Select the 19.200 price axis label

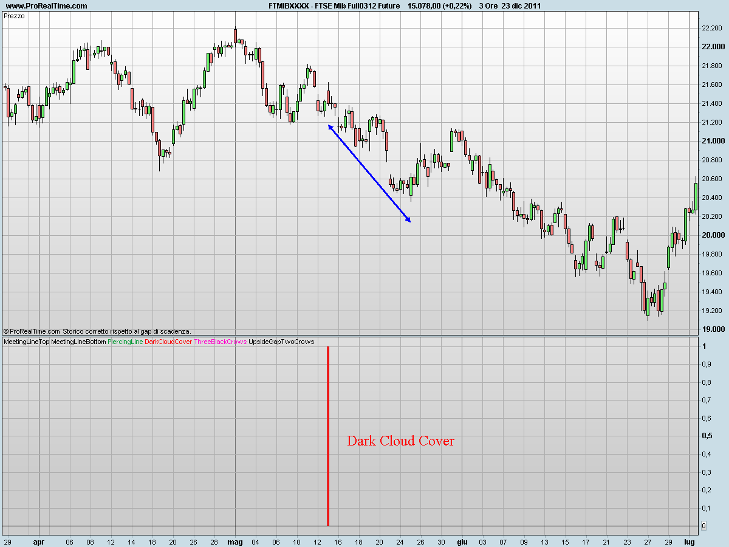[x=712, y=311]
